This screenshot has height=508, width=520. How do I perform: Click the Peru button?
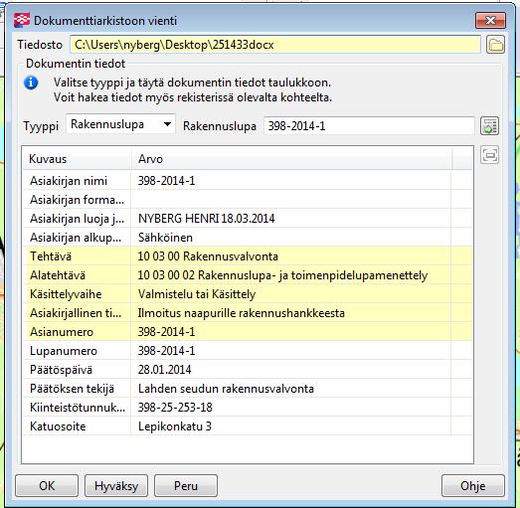[x=186, y=486]
